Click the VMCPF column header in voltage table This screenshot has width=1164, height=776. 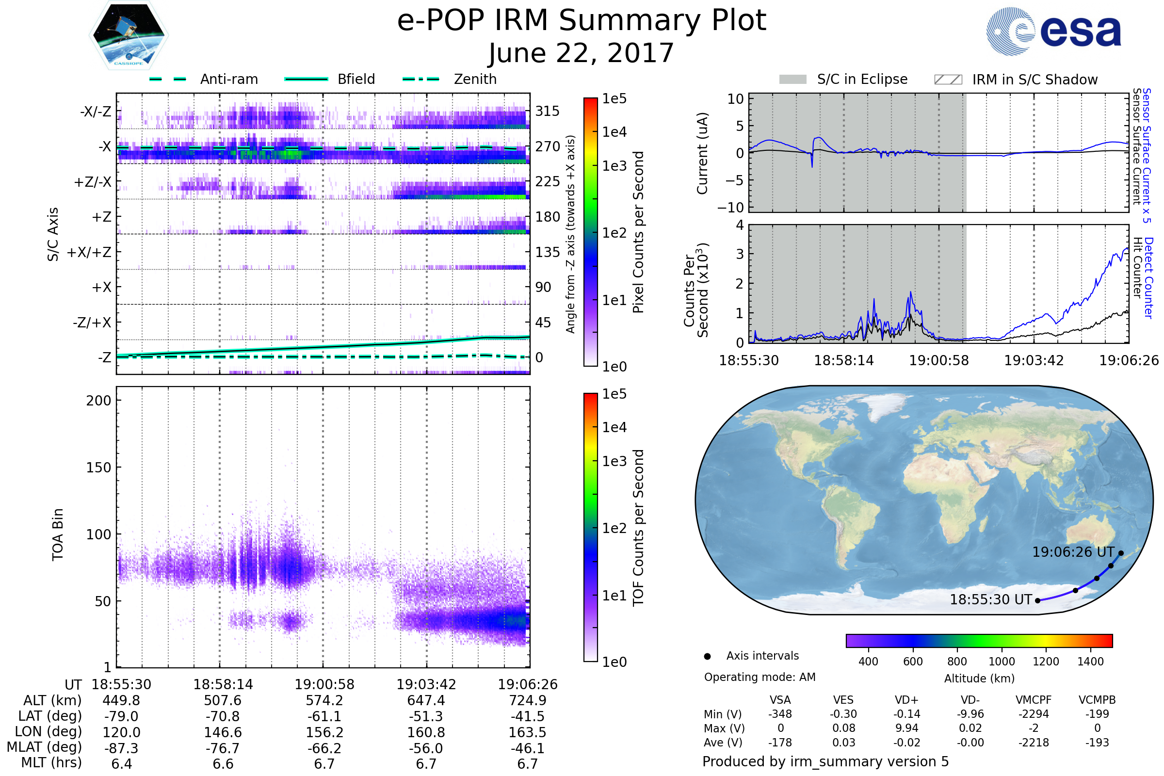tap(1034, 700)
